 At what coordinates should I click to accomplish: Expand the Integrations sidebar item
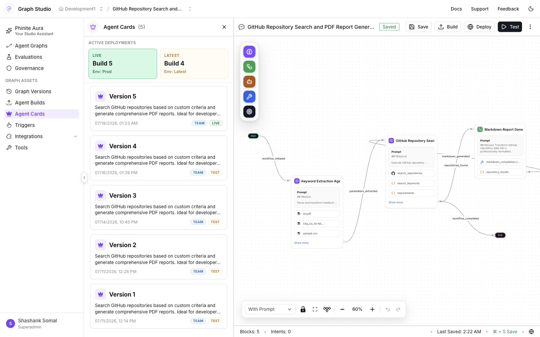point(42,136)
